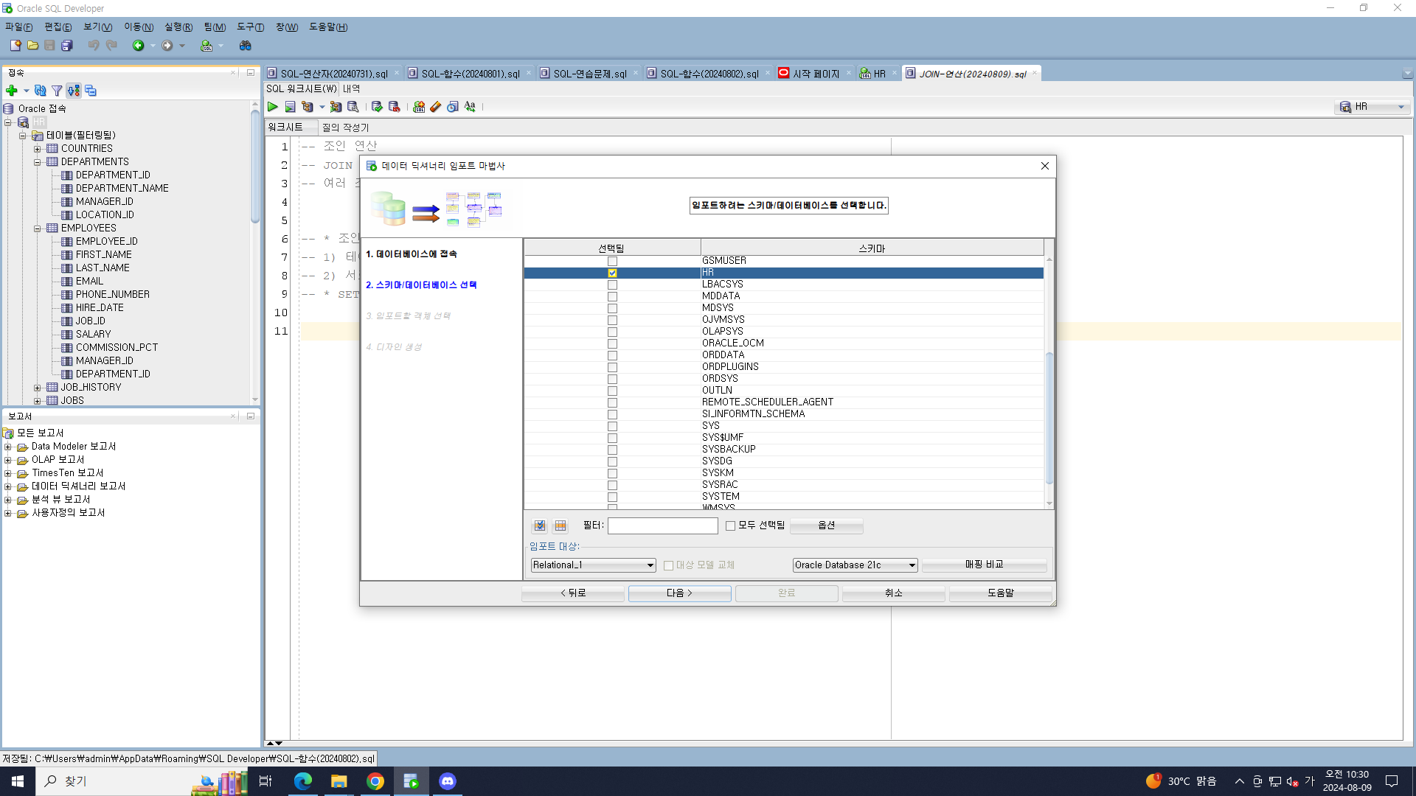
Task: Click the 필터 input field
Action: tap(662, 526)
